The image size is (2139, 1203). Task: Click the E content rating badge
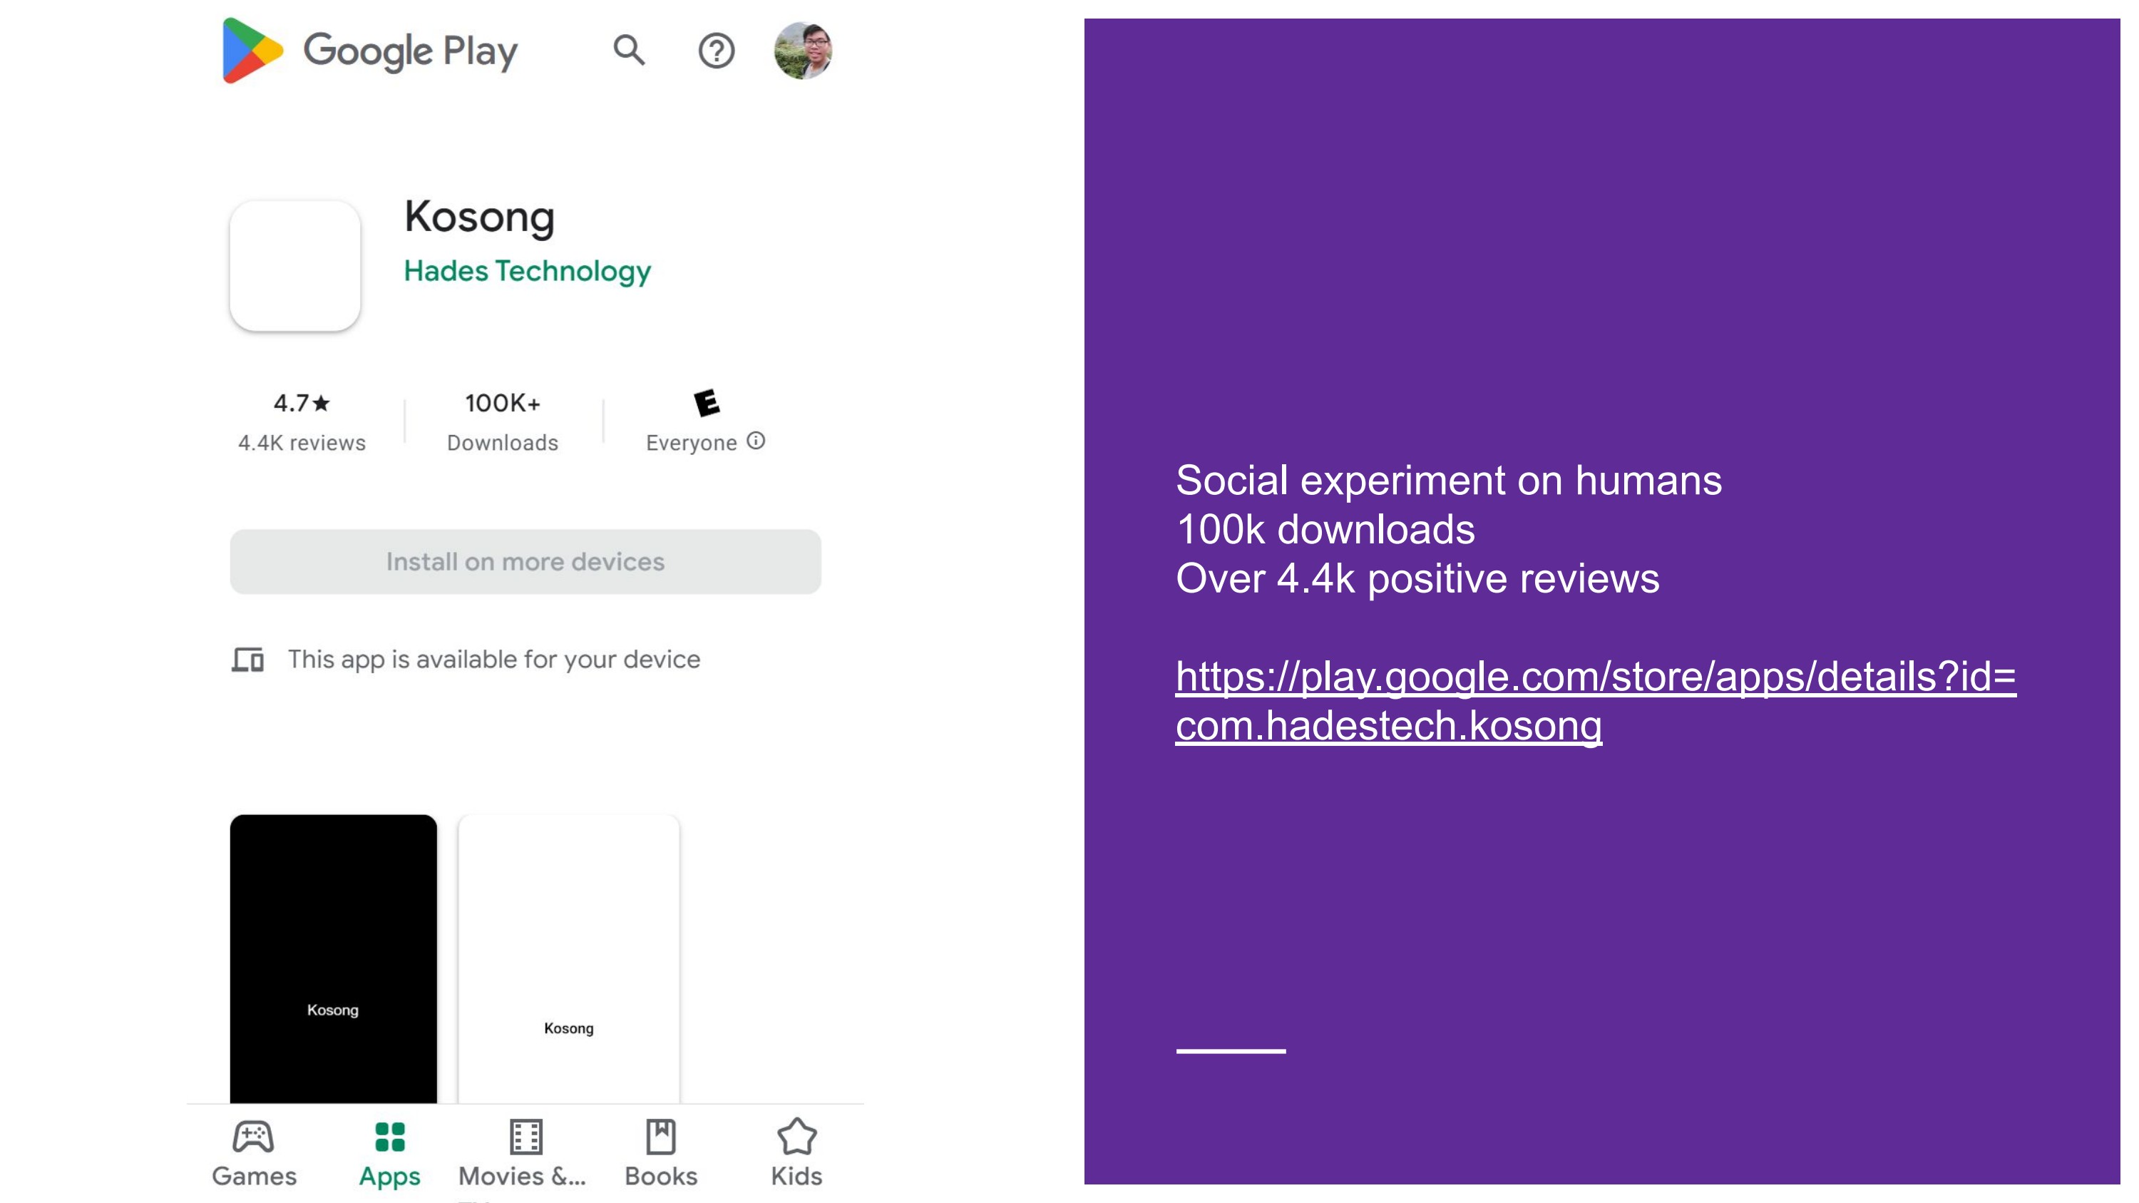tap(707, 404)
